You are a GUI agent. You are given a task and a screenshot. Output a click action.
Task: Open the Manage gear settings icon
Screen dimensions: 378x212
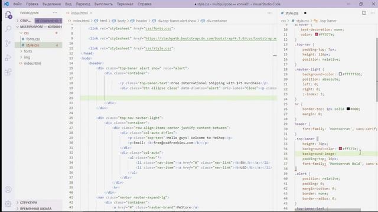tap(8, 204)
